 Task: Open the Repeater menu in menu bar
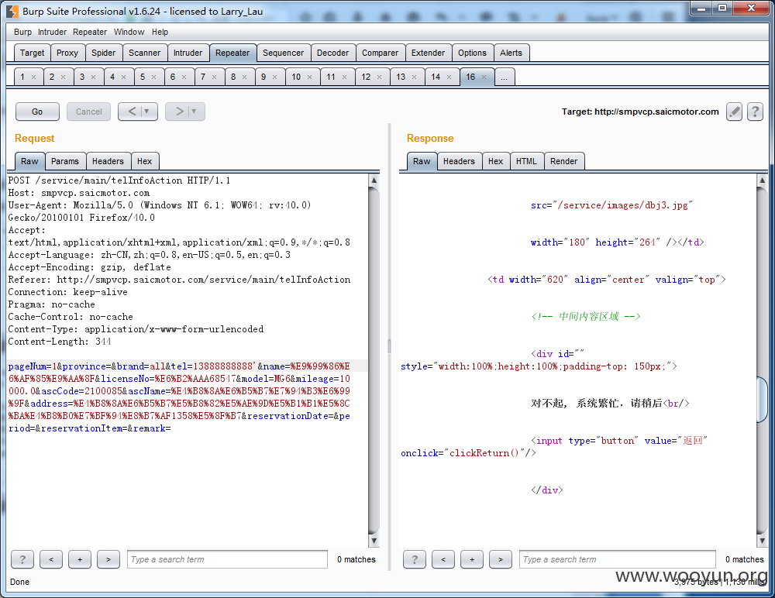(x=90, y=32)
